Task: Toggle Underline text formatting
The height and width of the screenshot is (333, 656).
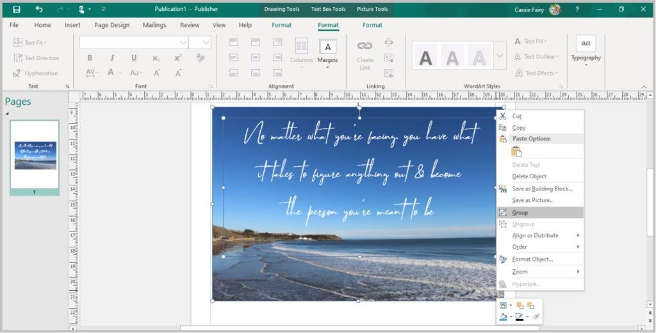Action: [134, 58]
